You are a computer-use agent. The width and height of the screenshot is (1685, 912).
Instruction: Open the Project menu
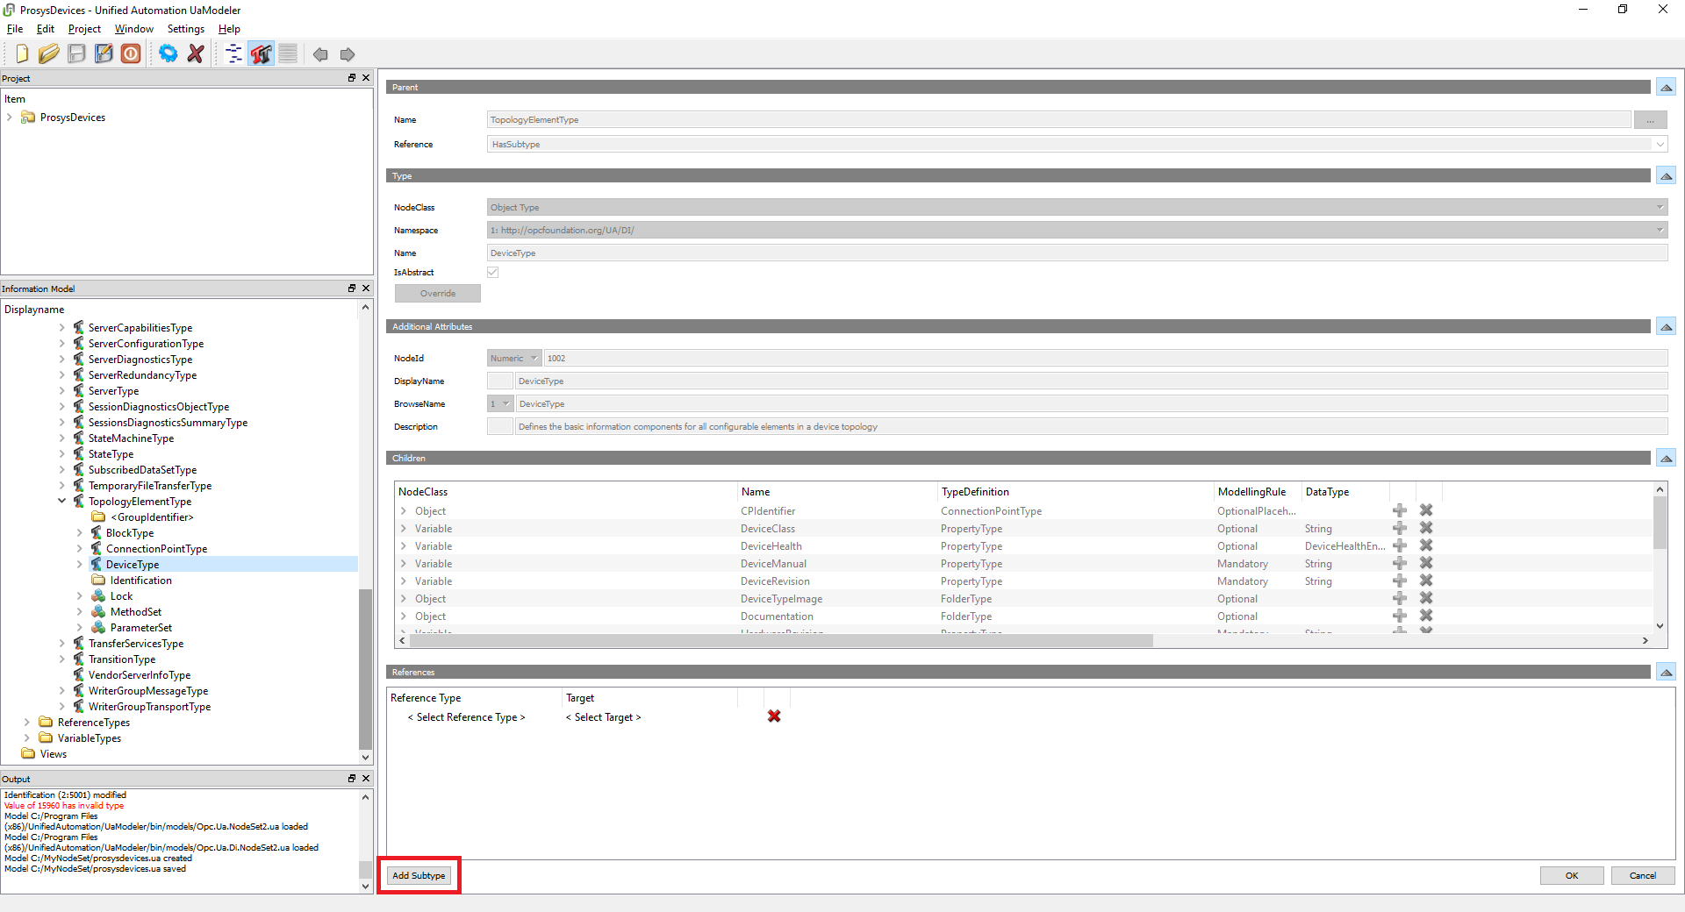[84, 29]
